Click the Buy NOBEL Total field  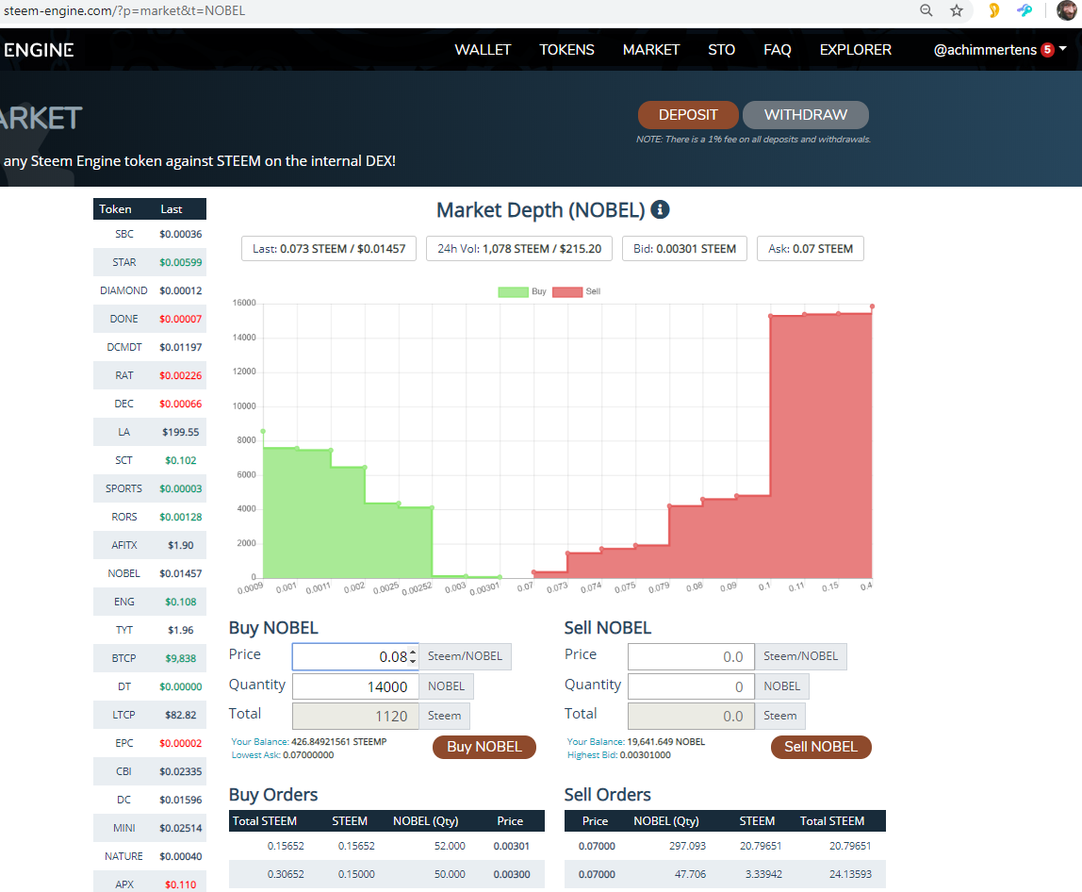coord(355,716)
